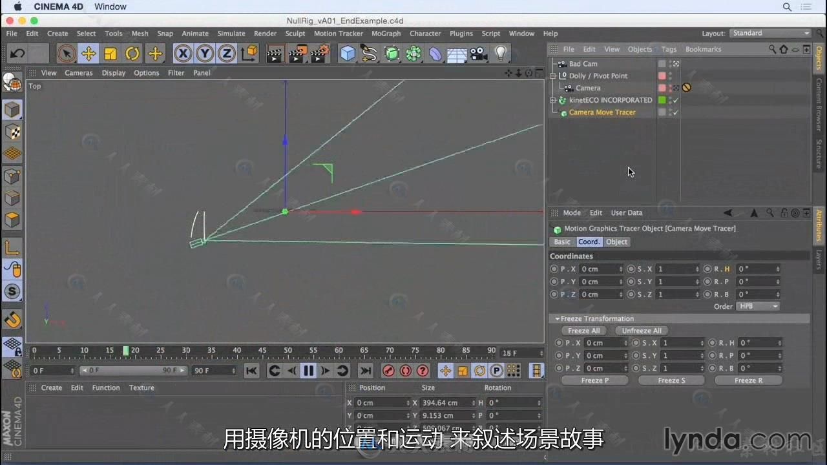Image resolution: width=827 pixels, height=465 pixels.
Task: Enable the Axis mode L icon
Action: point(12,247)
